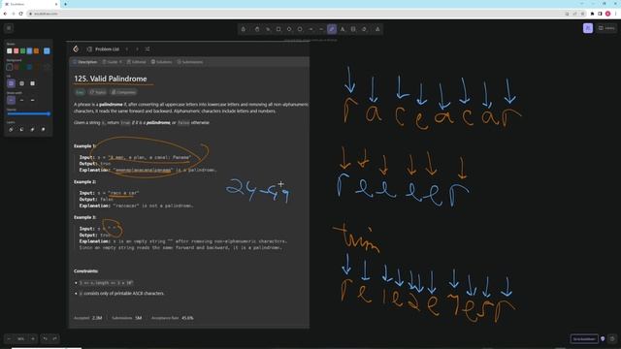621x349 pixels.
Task: Pick the white stroke color swatch
Action: (x=10, y=51)
